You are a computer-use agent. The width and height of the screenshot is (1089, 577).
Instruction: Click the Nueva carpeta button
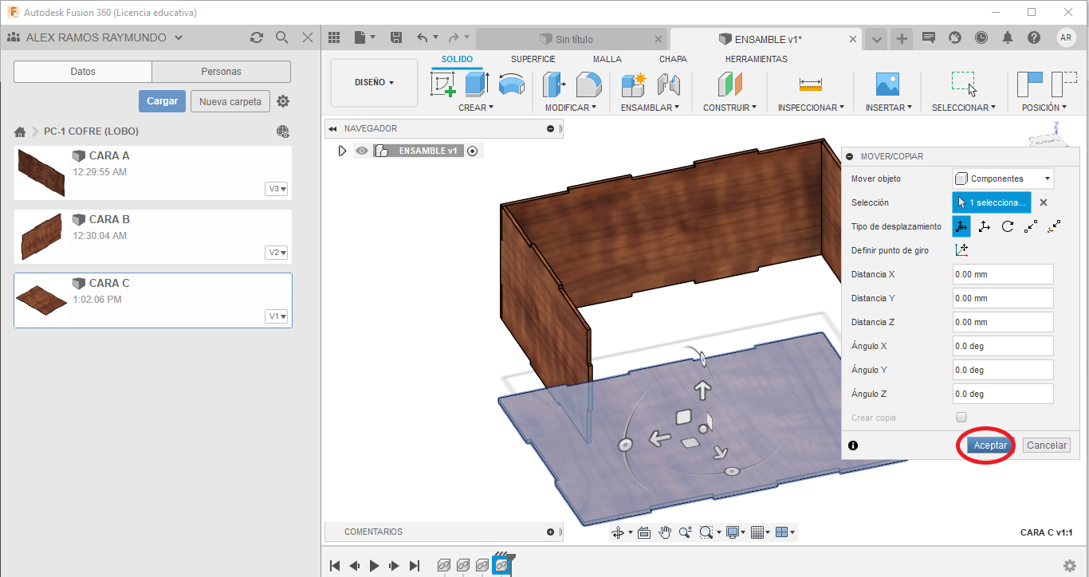coord(230,101)
